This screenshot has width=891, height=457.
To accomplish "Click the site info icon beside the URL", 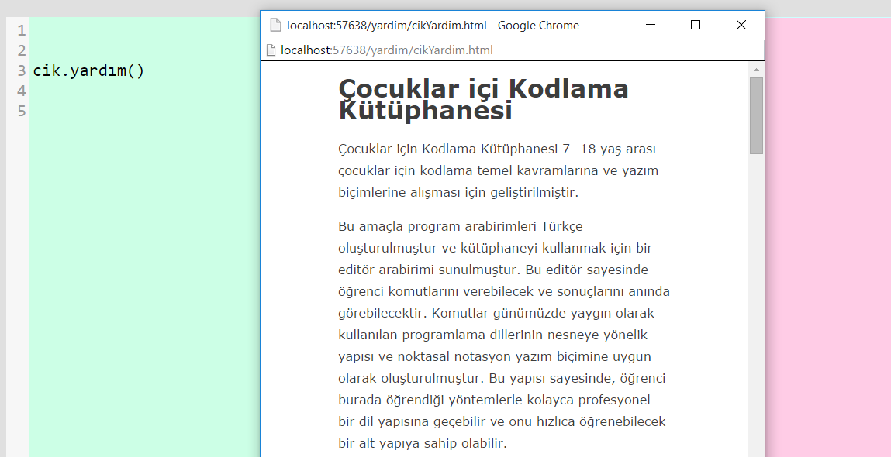I will 271,50.
